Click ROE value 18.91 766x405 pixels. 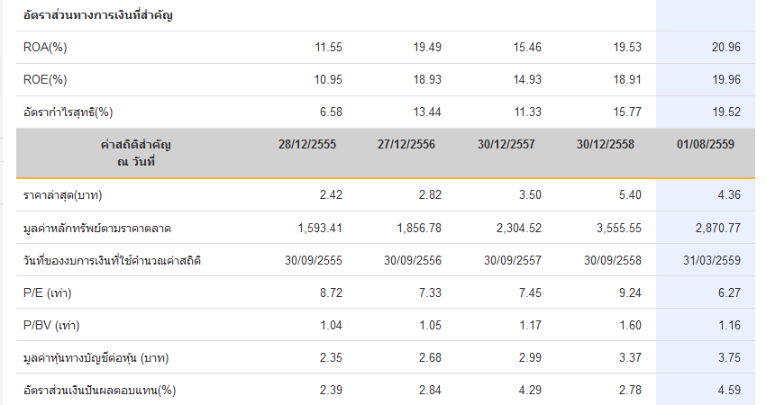pos(627,79)
